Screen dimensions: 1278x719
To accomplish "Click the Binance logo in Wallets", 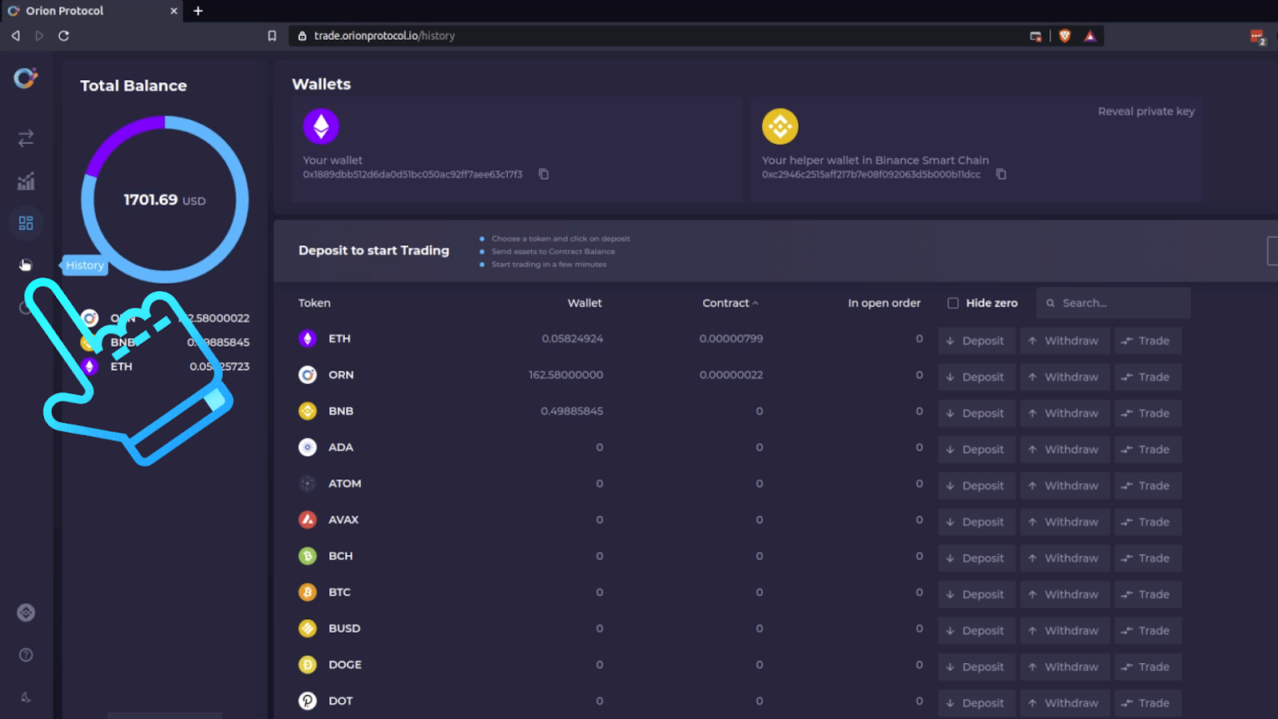I will pos(780,126).
